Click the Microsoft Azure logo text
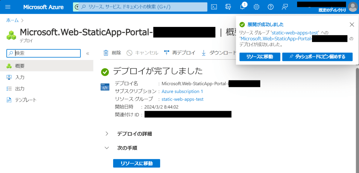 (x=43, y=7)
